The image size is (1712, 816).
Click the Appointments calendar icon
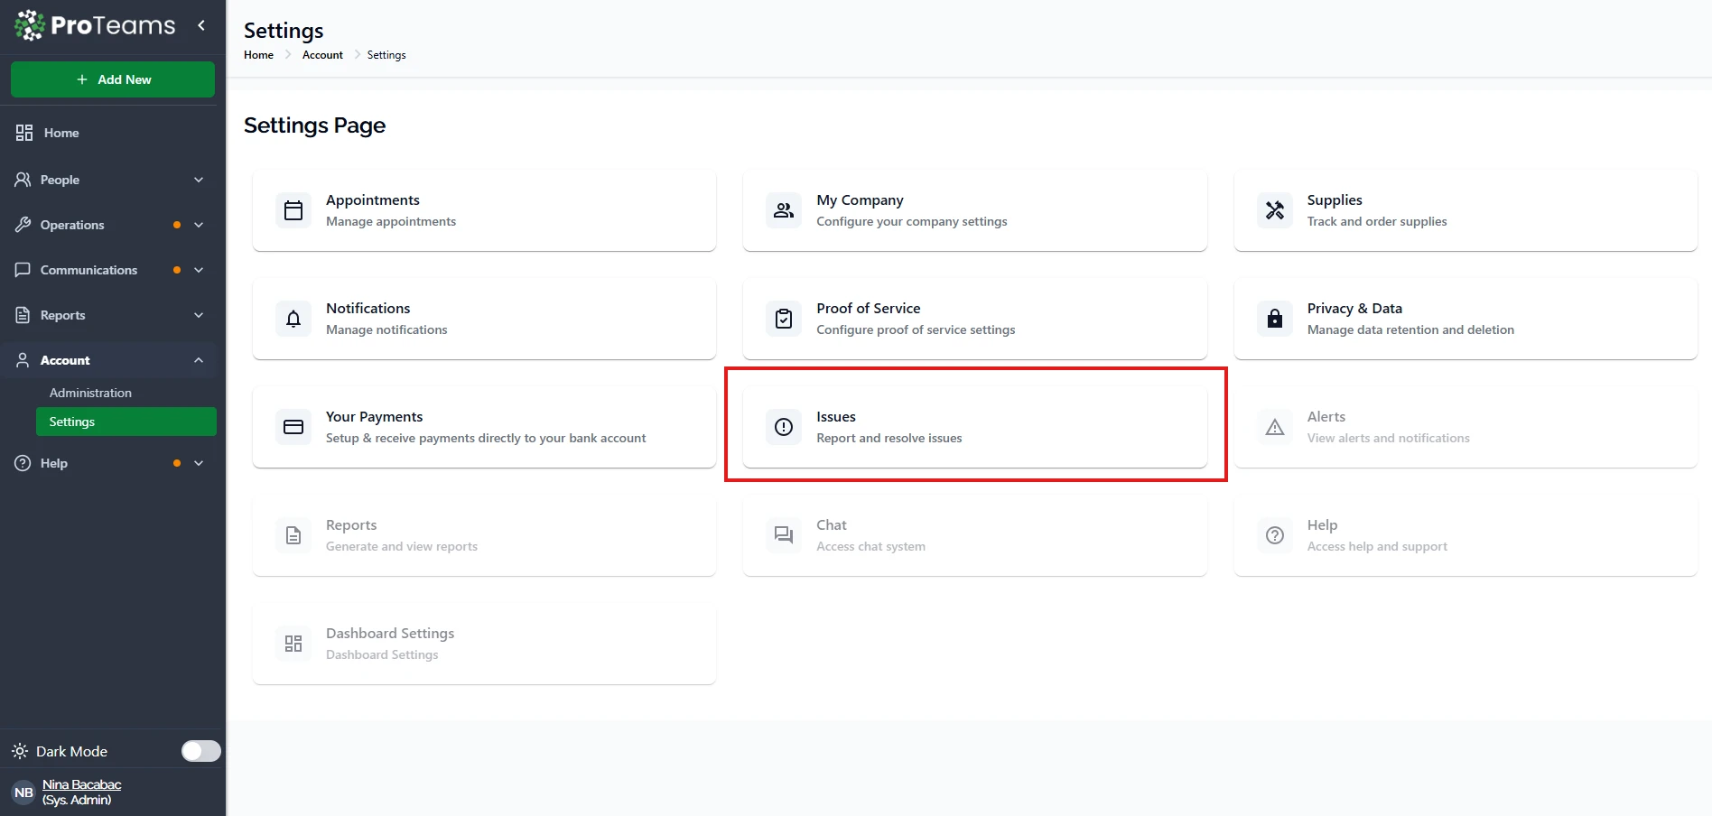coord(293,210)
